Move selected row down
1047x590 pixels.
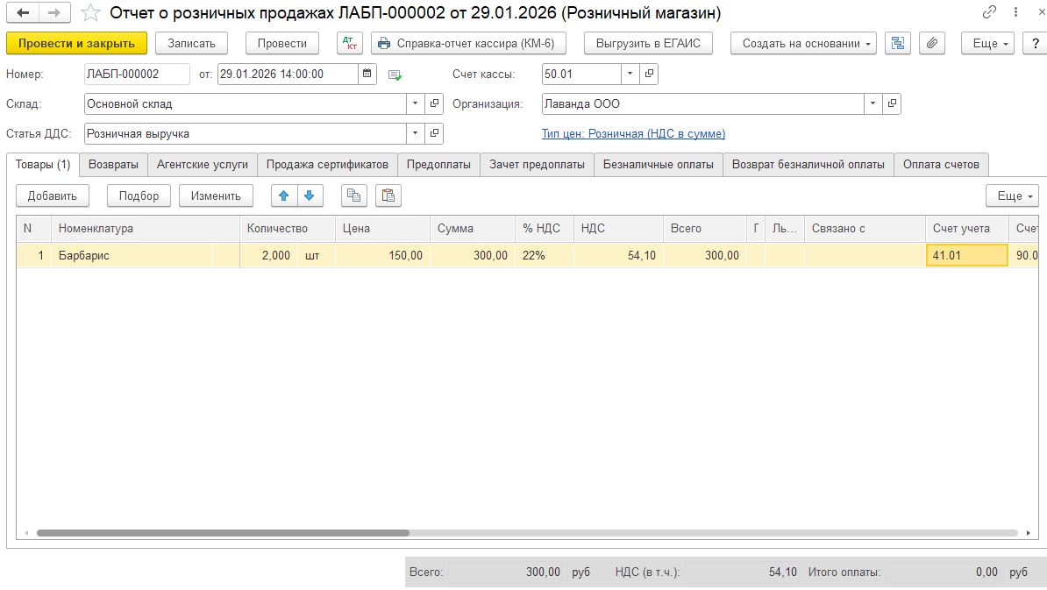[x=310, y=195]
